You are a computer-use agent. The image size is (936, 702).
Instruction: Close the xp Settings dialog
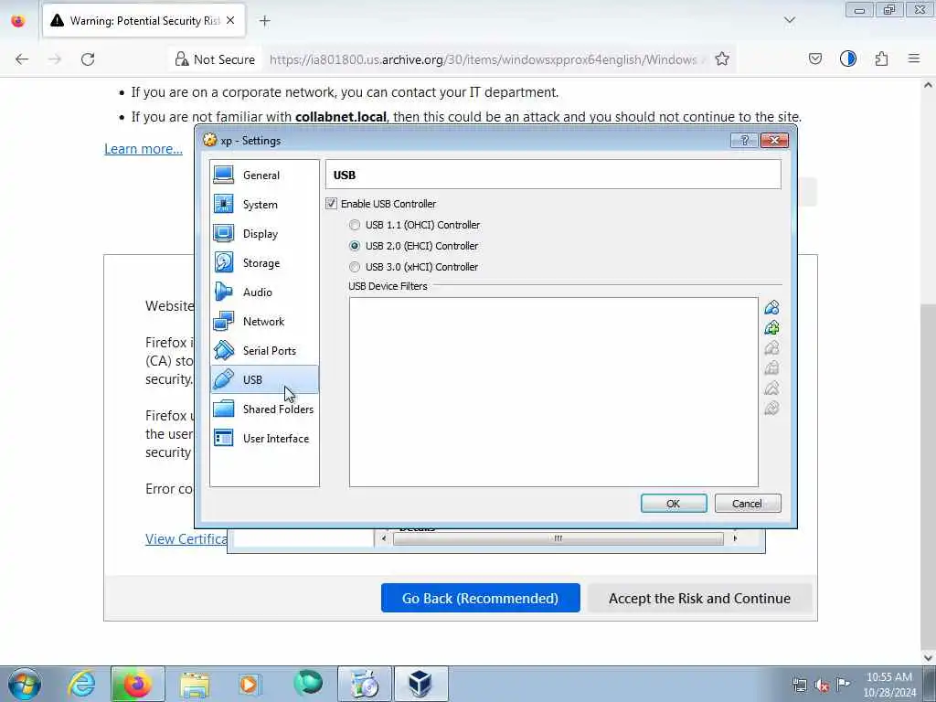(x=774, y=140)
